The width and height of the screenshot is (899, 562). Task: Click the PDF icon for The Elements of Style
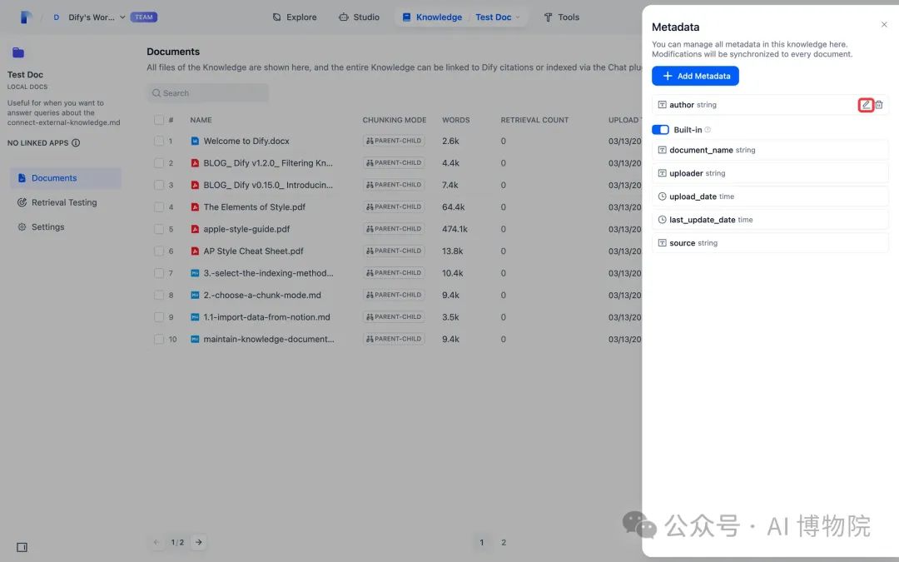click(195, 207)
